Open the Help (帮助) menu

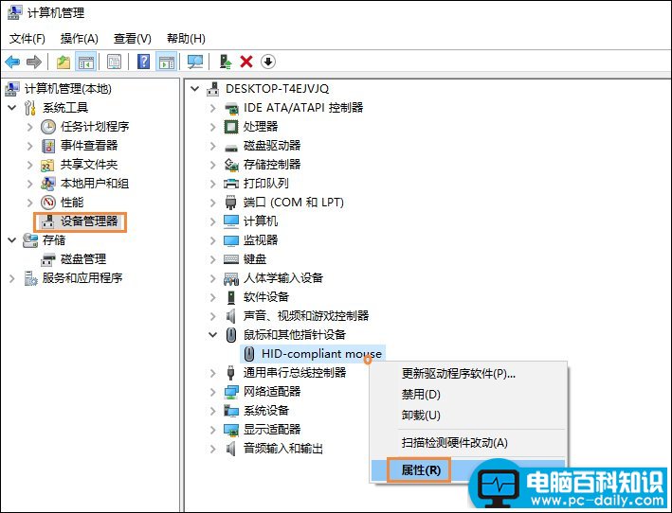186,39
